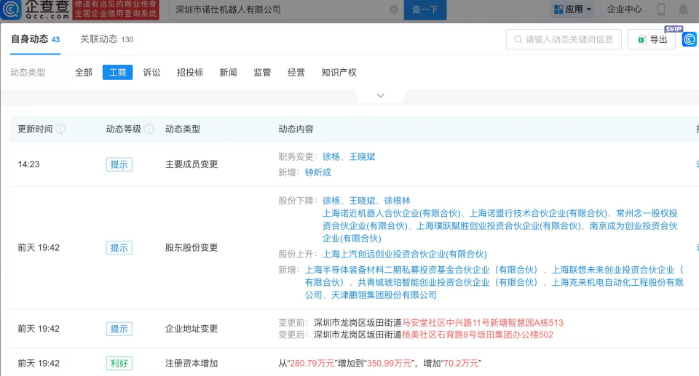This screenshot has width=699, height=376.
Task: Click the 提示 tag in 主要成员变更 row
Action: coord(119,164)
